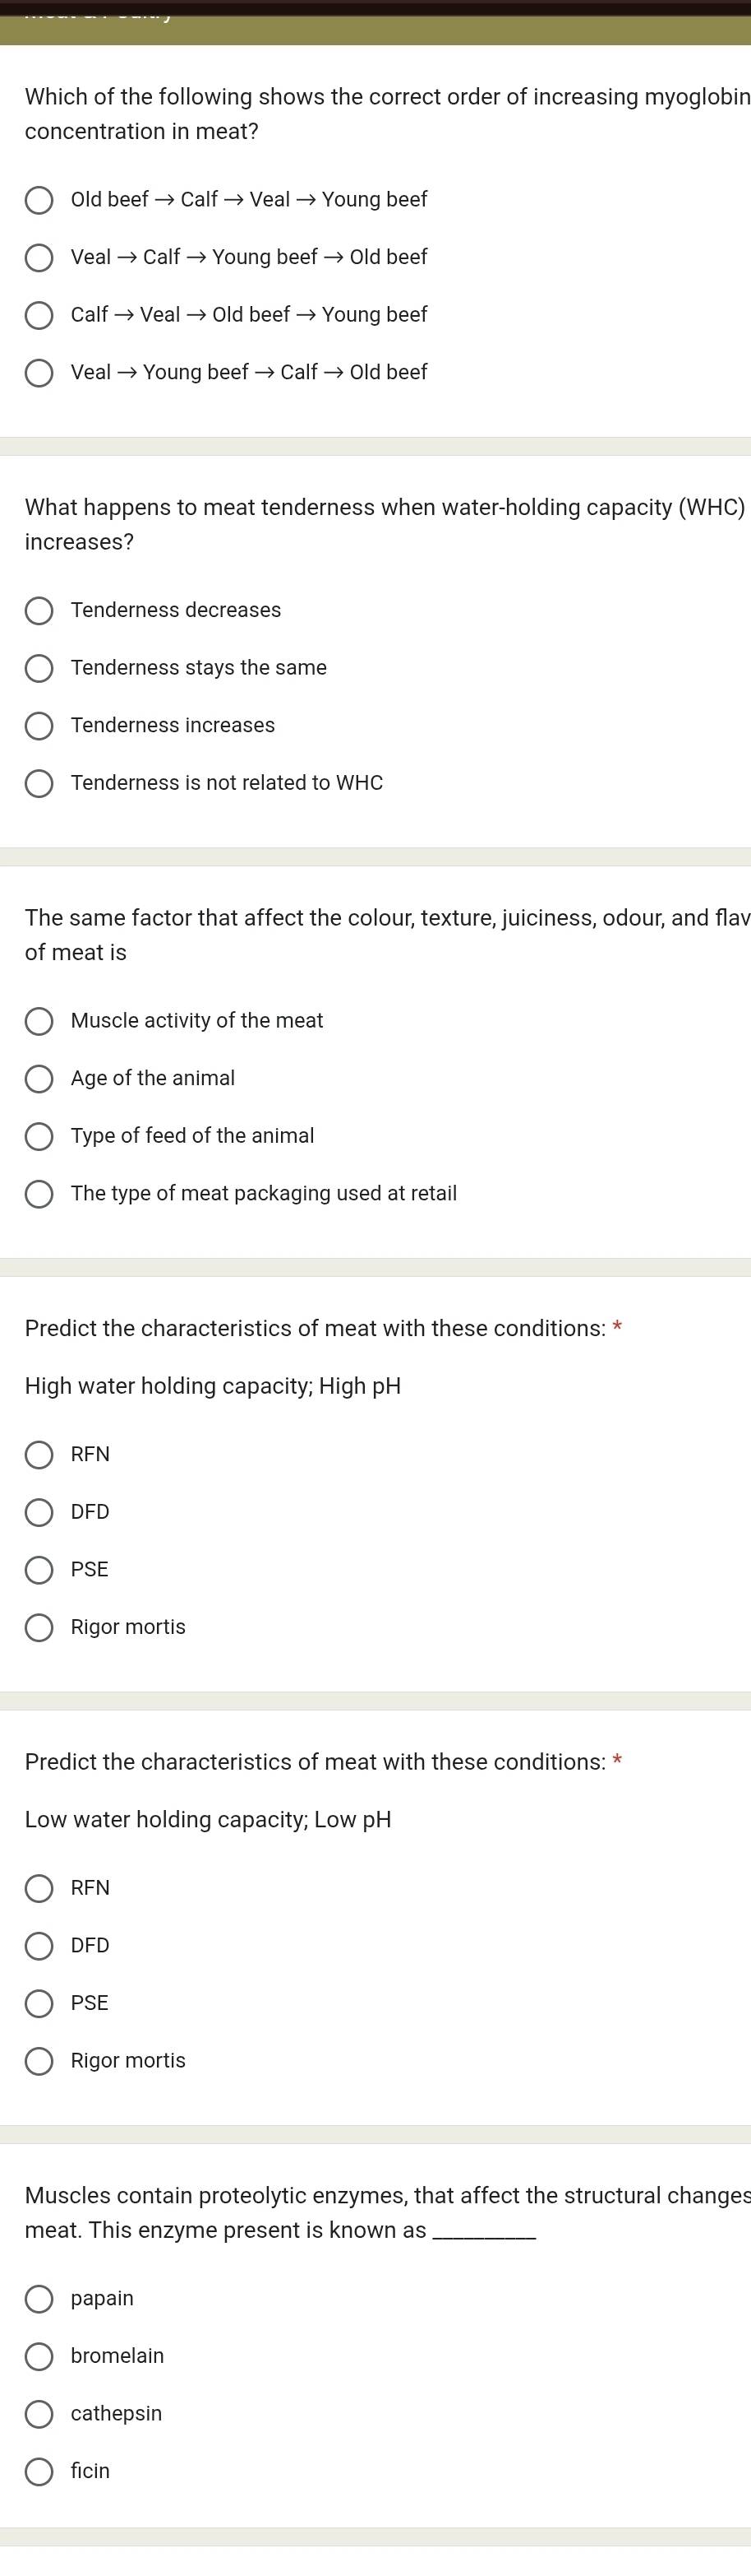Choose "Calf → Veal → Old beef → Young beef"
The image size is (751, 2576).
40,315
